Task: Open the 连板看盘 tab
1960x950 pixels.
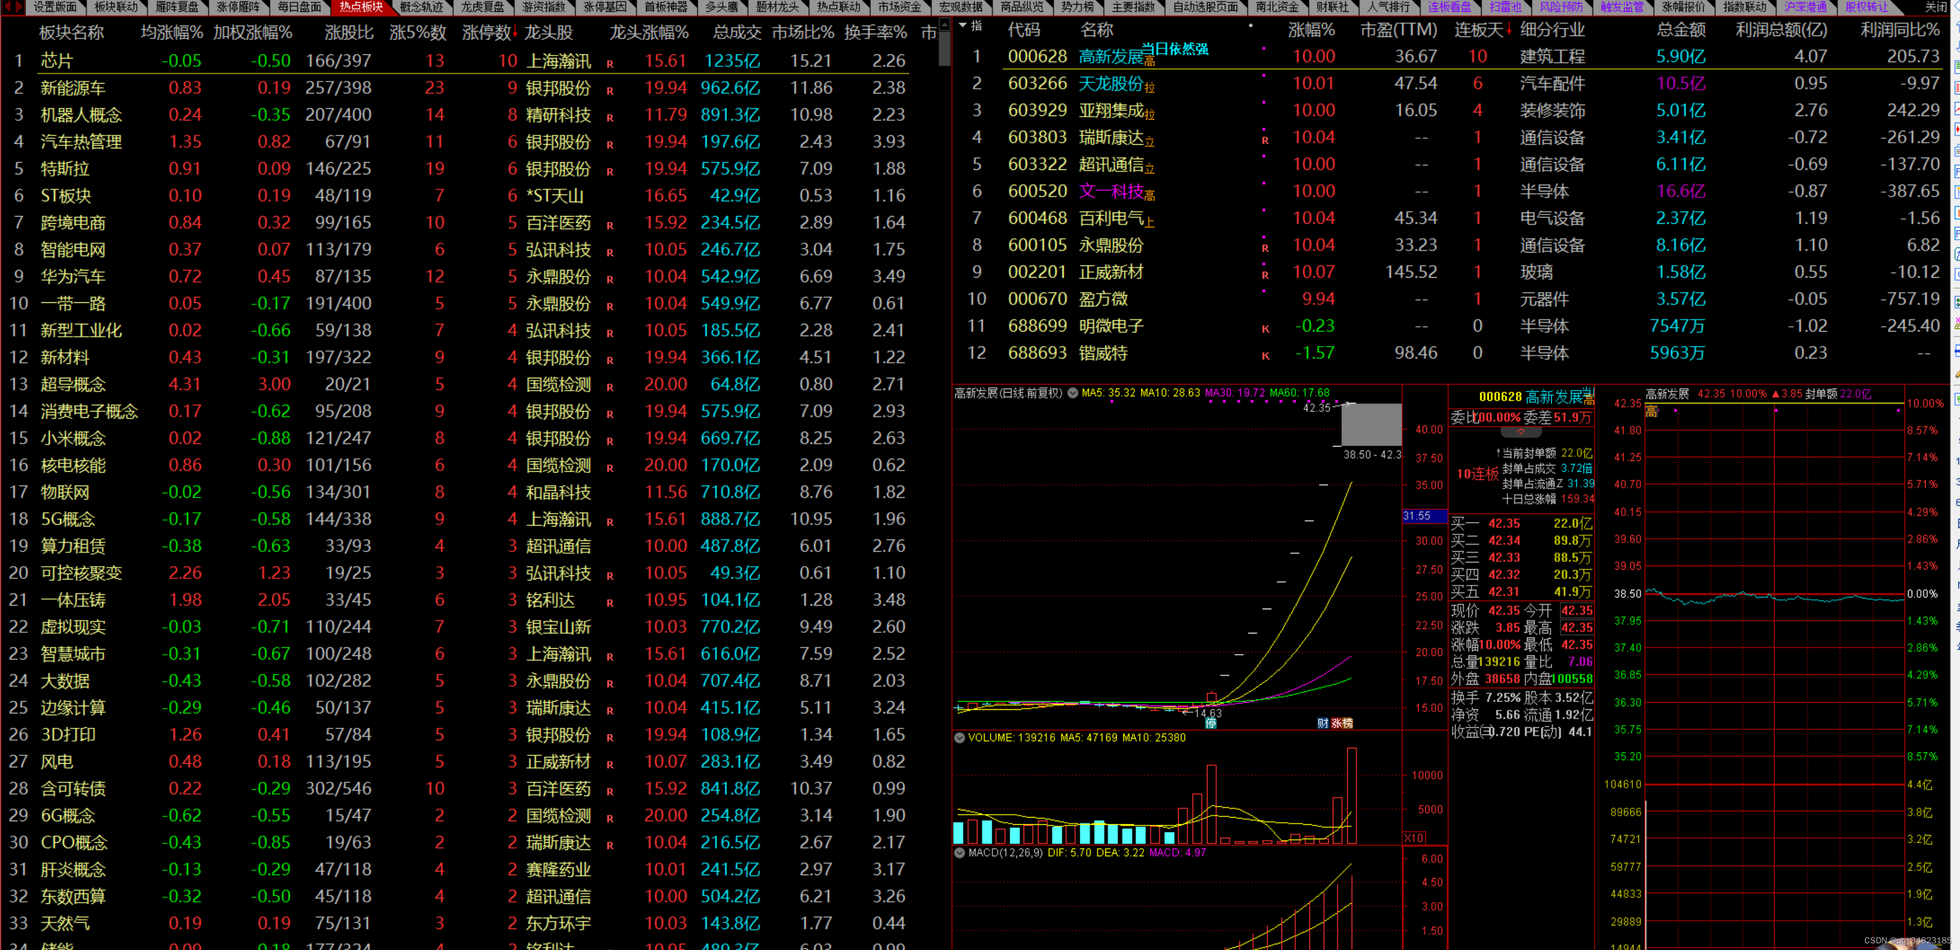Action: coord(1449,7)
